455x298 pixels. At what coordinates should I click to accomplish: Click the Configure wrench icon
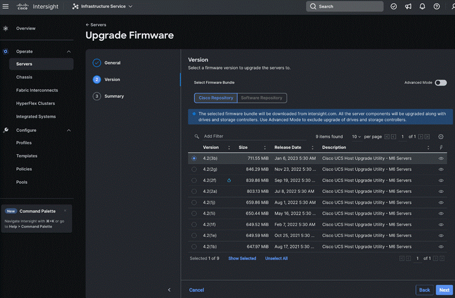click(5, 130)
